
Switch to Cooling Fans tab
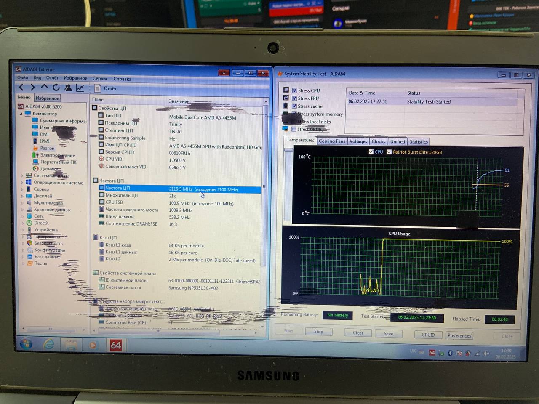[x=332, y=141]
